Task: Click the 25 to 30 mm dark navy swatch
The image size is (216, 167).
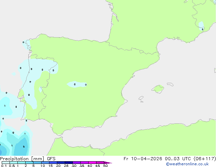Action: click(69, 163)
